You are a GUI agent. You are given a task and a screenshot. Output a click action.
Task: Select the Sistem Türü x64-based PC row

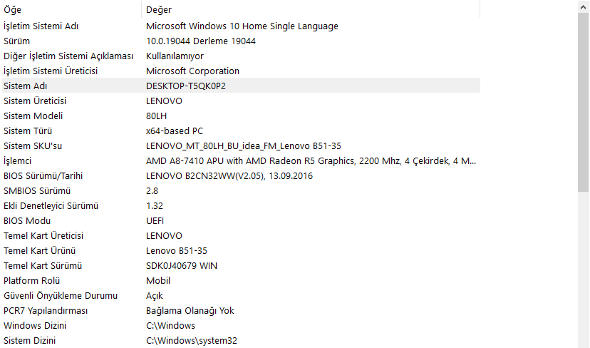pyautogui.click(x=29, y=130)
